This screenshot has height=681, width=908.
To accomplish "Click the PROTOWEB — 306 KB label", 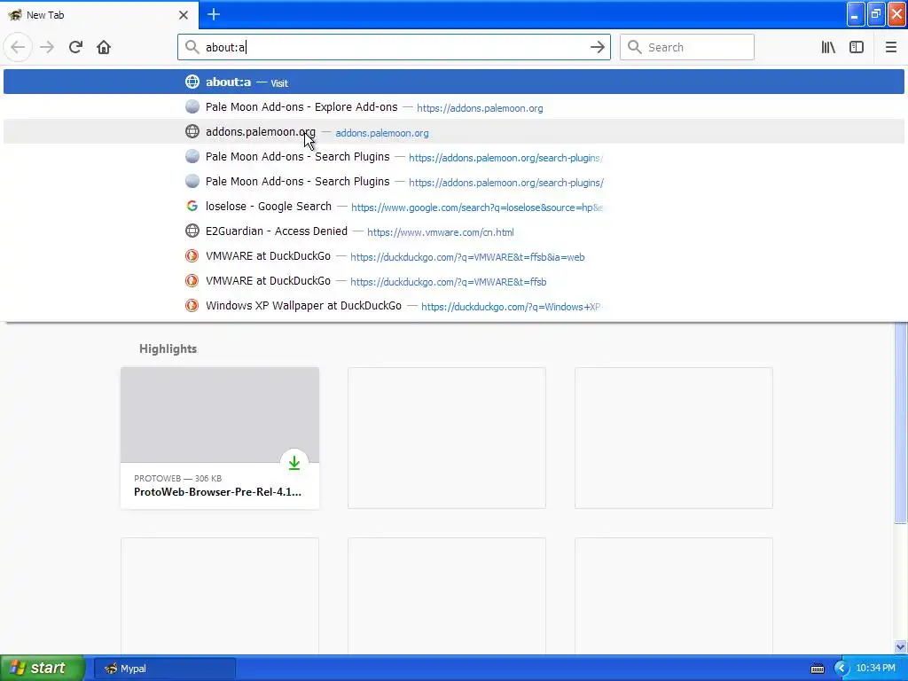I will pos(177,478).
